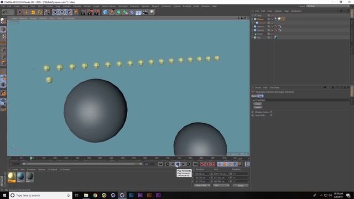Screen dimensions: 354x199
Task: Toggle the Z axis lock
Action: click(x=69, y=12)
